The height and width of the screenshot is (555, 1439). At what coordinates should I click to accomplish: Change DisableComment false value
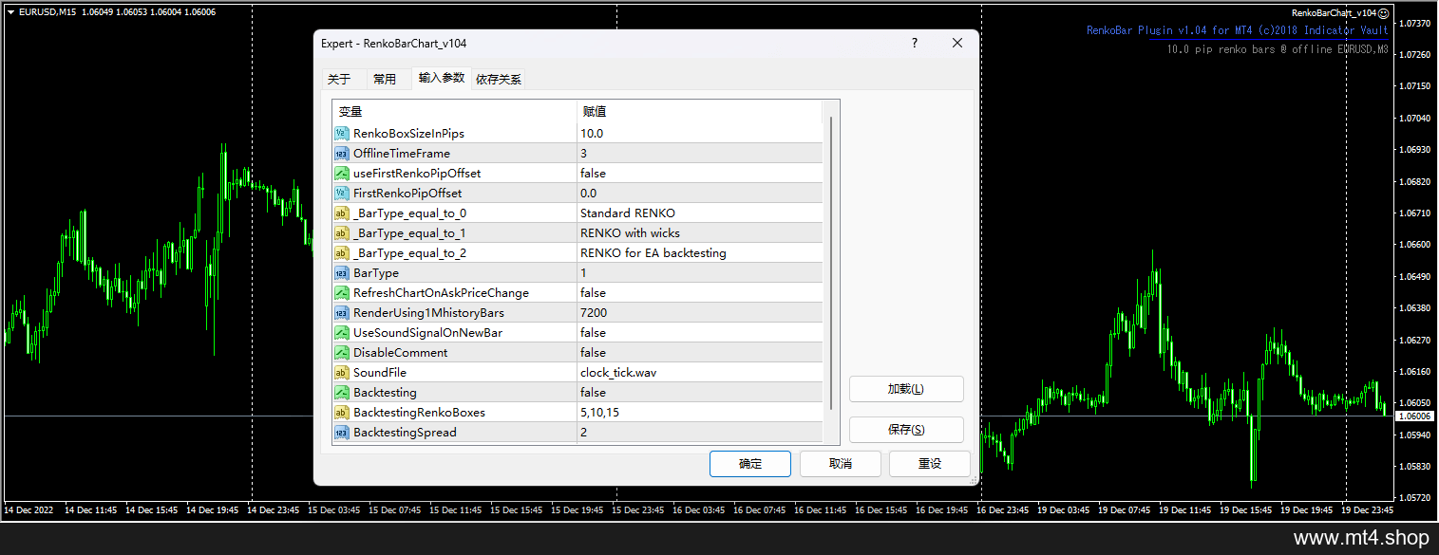(700, 353)
